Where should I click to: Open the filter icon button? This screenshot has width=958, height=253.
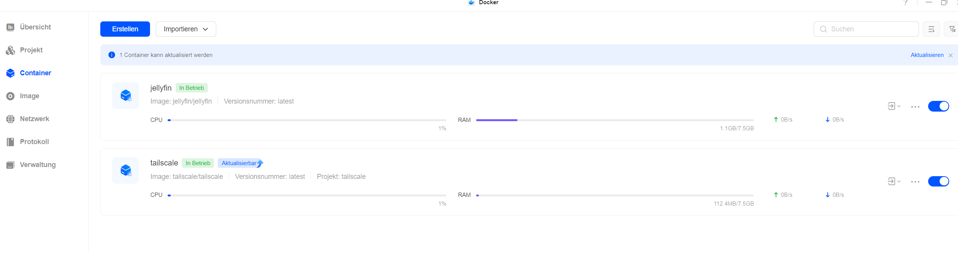click(952, 29)
